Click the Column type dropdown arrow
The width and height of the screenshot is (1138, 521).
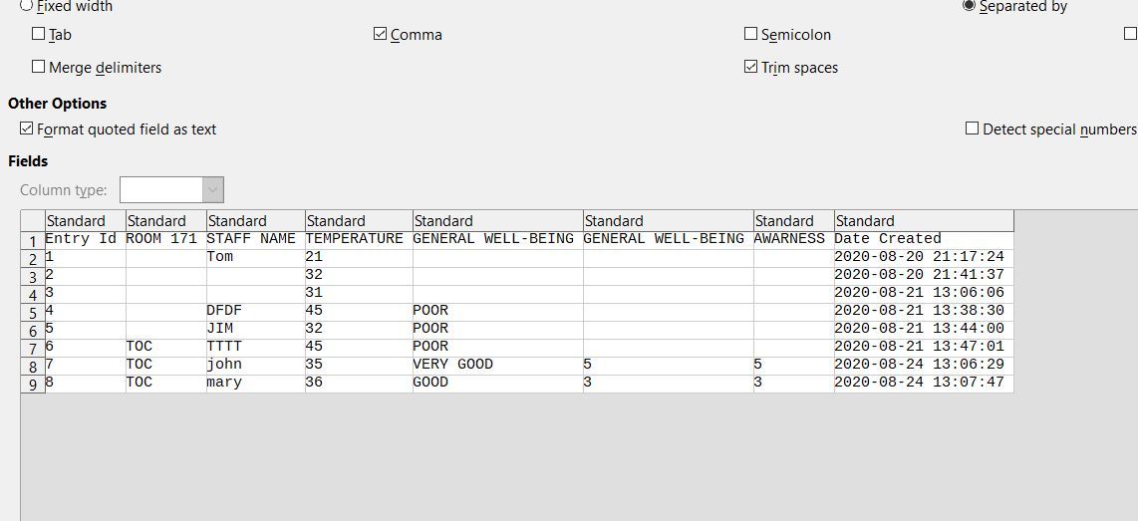pyautogui.click(x=212, y=189)
